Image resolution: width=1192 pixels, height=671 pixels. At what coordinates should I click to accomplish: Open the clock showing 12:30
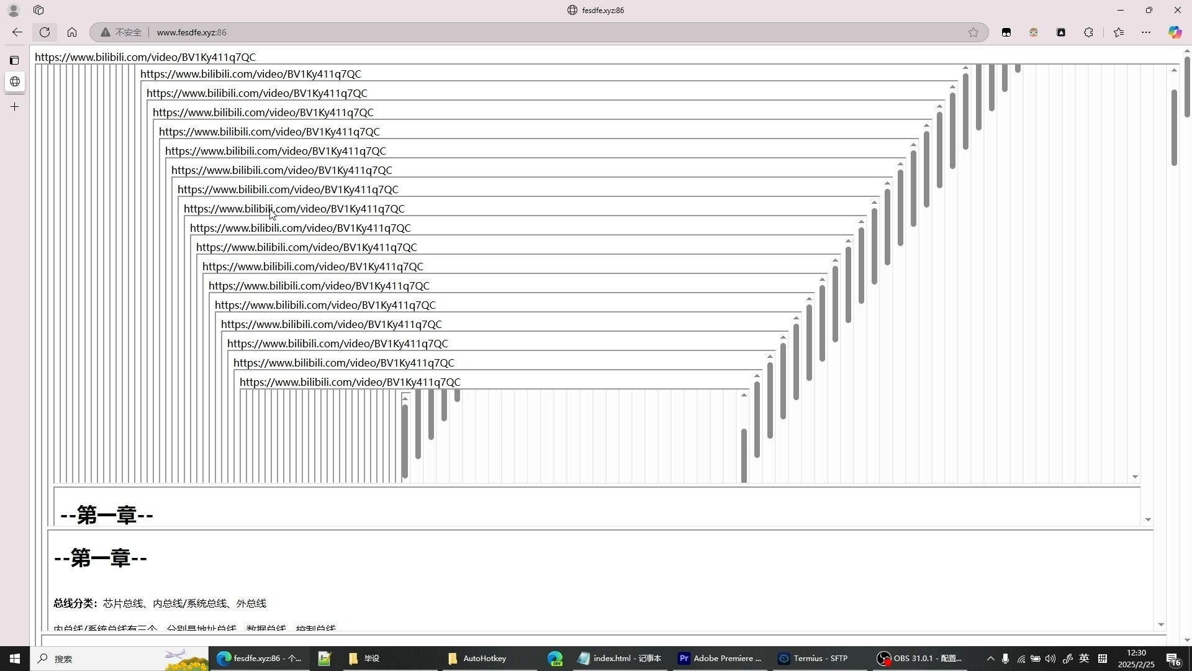tap(1137, 659)
